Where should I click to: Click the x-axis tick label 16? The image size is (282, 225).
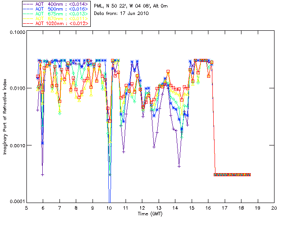click(x=208, y=208)
